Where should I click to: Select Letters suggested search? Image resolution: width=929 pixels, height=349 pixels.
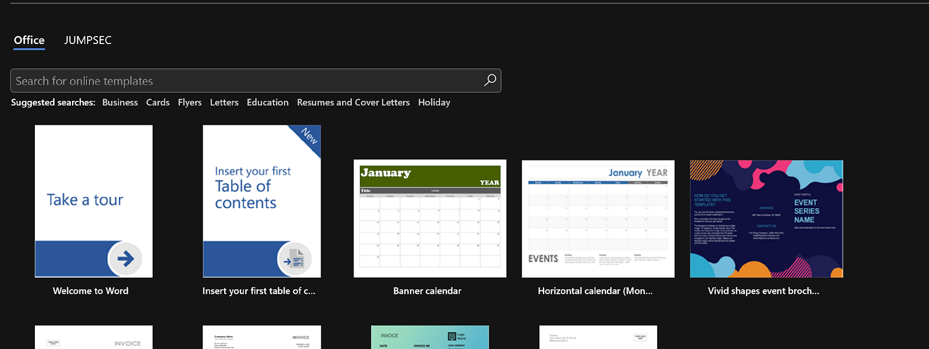(224, 102)
